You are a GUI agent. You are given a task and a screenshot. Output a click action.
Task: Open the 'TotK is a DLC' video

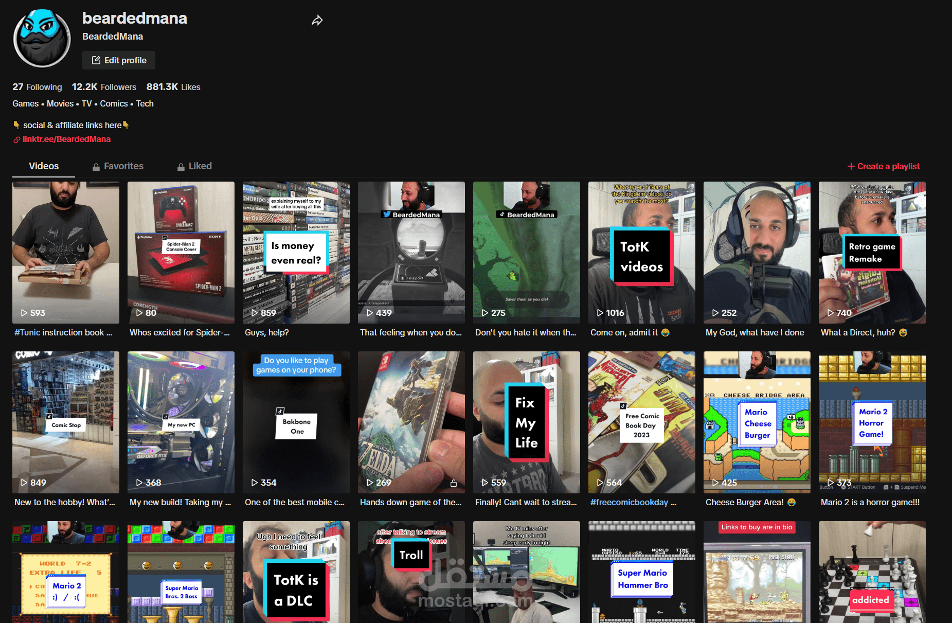(296, 572)
